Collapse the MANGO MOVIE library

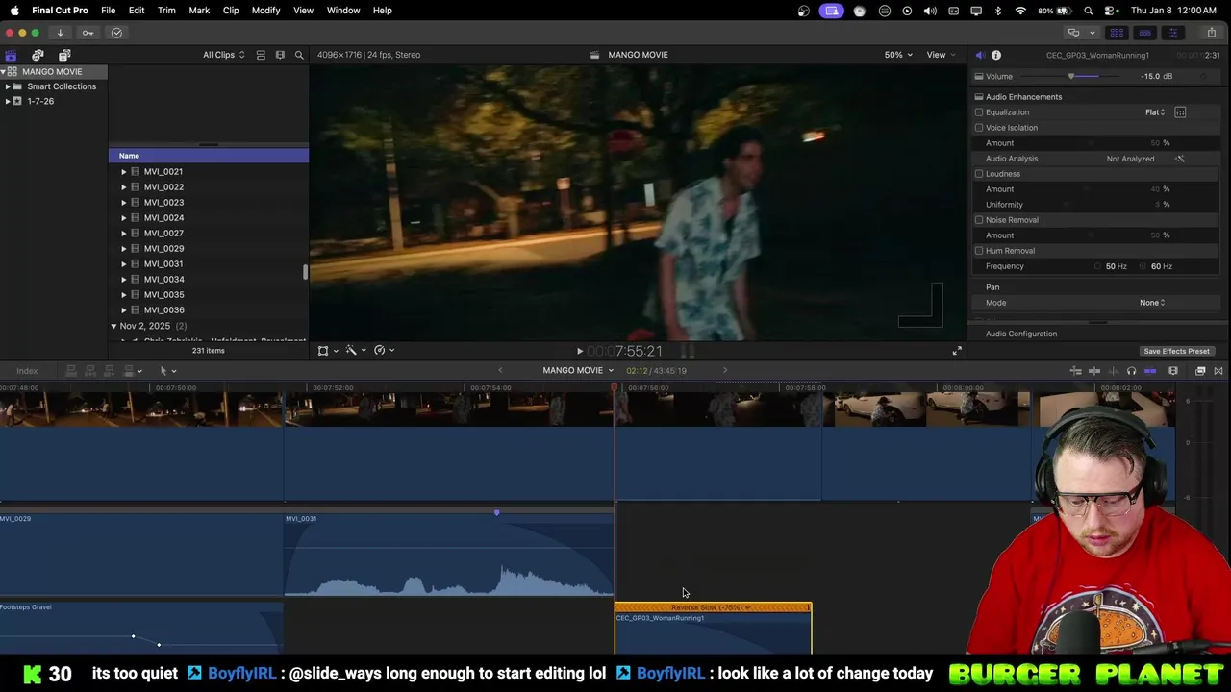[x=3, y=72]
